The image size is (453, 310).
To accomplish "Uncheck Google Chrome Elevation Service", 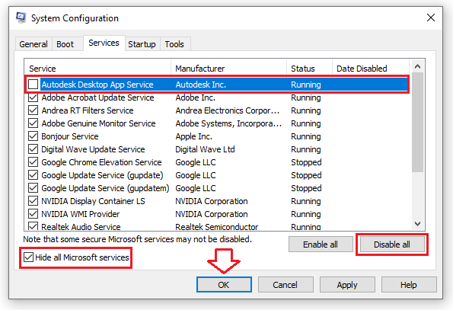I will pyautogui.click(x=33, y=162).
